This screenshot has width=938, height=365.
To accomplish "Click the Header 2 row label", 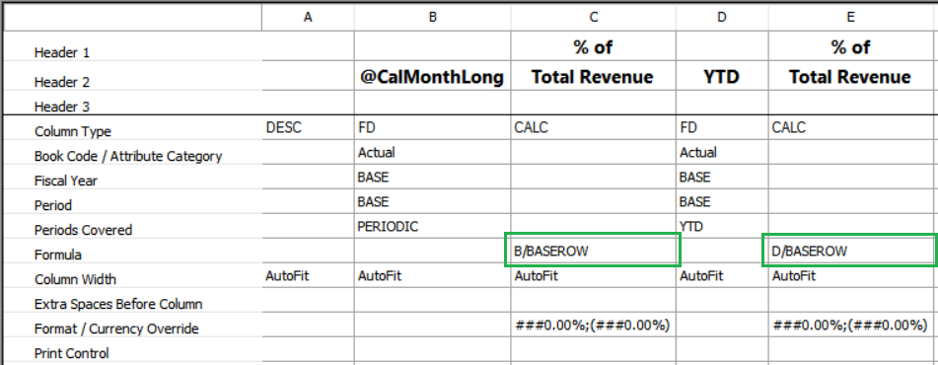I will click(61, 82).
